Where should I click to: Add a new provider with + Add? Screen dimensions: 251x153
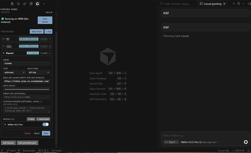48,32
